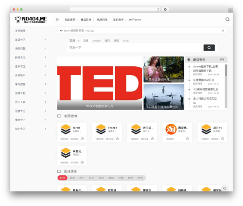Click the arrow icon on BT1207 card

click(117, 139)
